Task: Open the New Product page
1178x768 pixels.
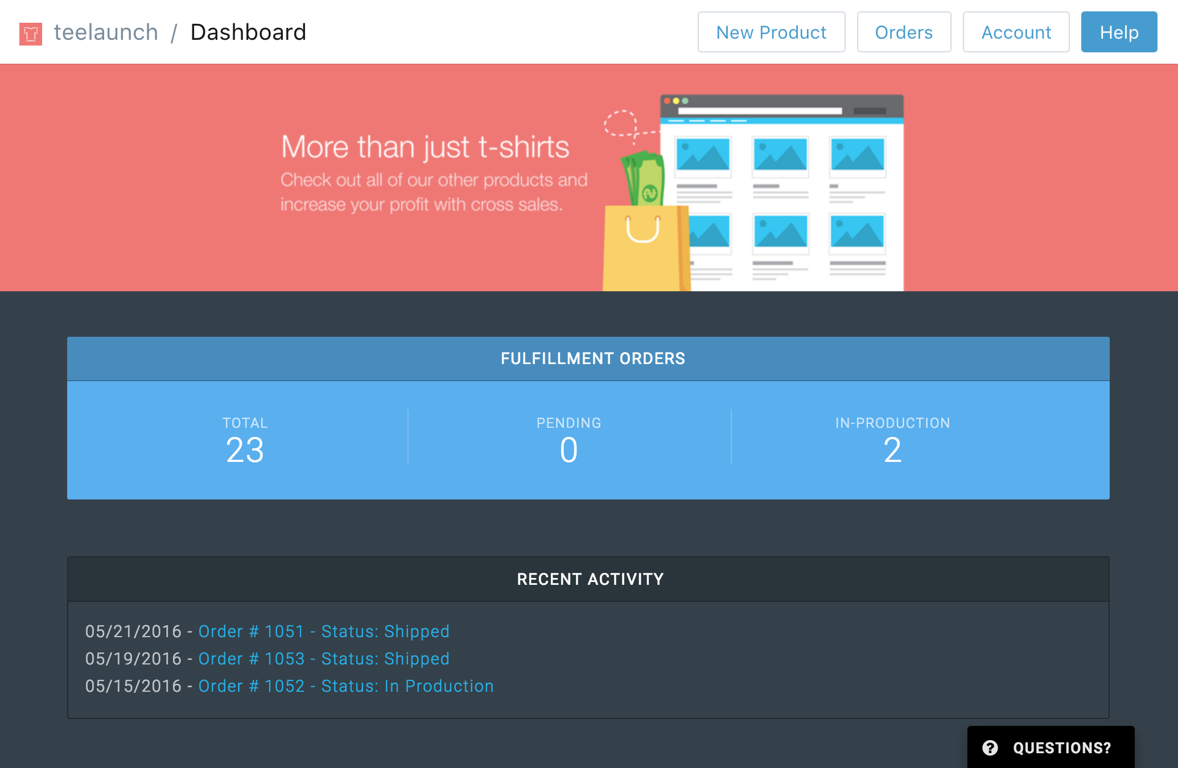Action: pos(771,32)
